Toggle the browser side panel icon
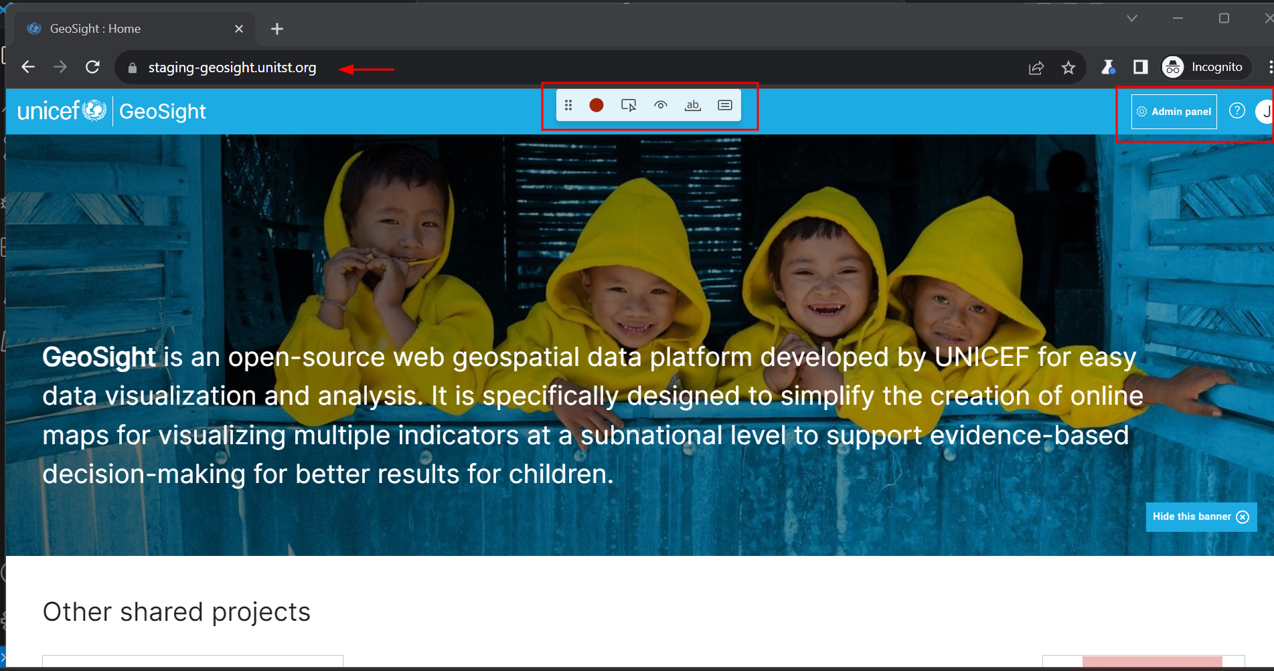Viewport: 1274px width, 671px height. click(1141, 67)
